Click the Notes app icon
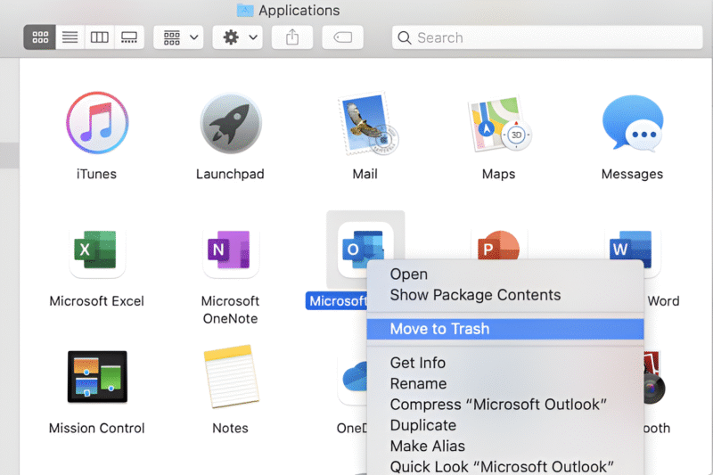 230,377
